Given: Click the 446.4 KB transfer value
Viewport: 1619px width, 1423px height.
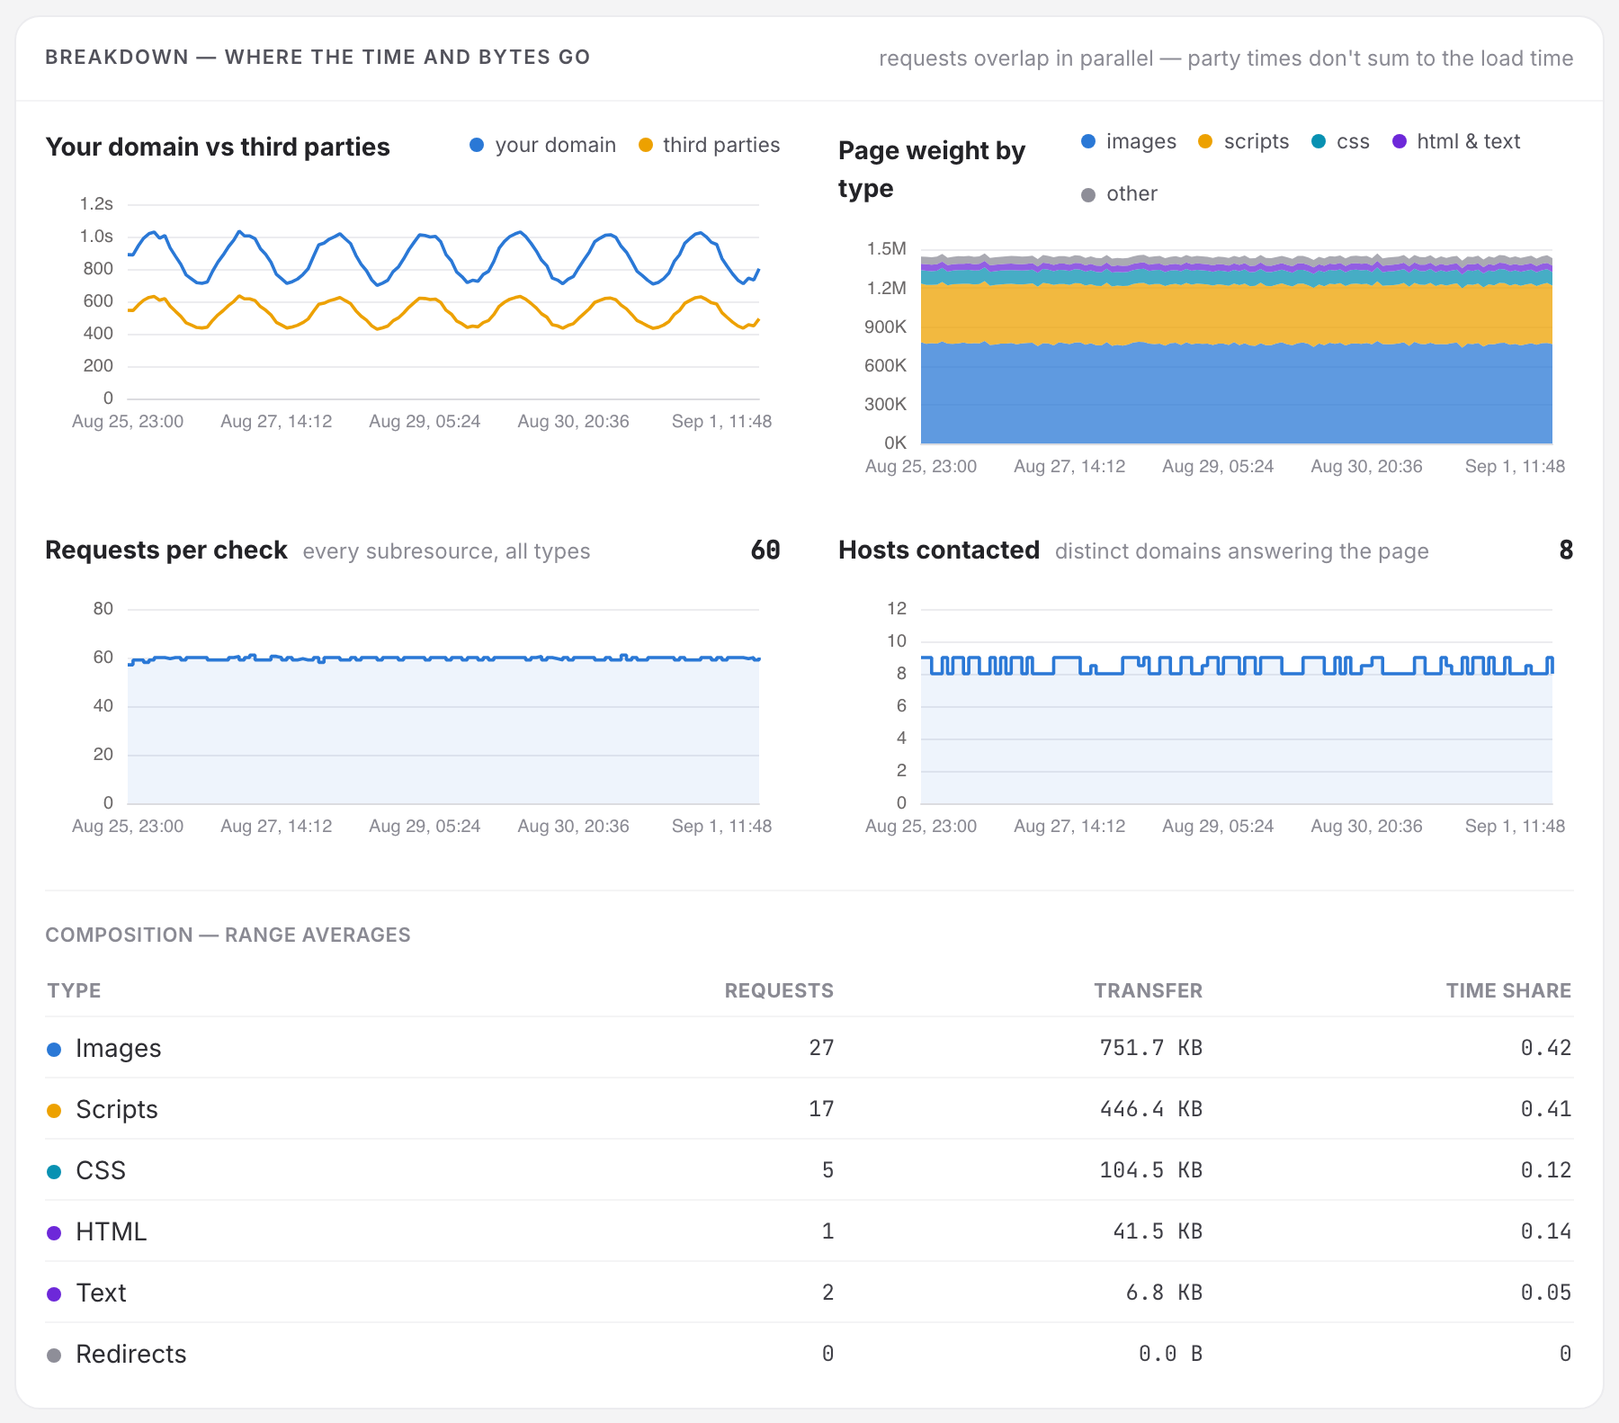Looking at the screenshot, I should point(1151,1109).
